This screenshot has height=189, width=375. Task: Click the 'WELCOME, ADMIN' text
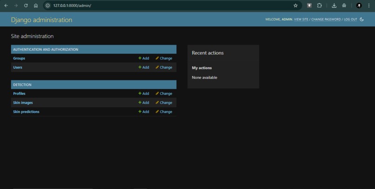coord(279,20)
